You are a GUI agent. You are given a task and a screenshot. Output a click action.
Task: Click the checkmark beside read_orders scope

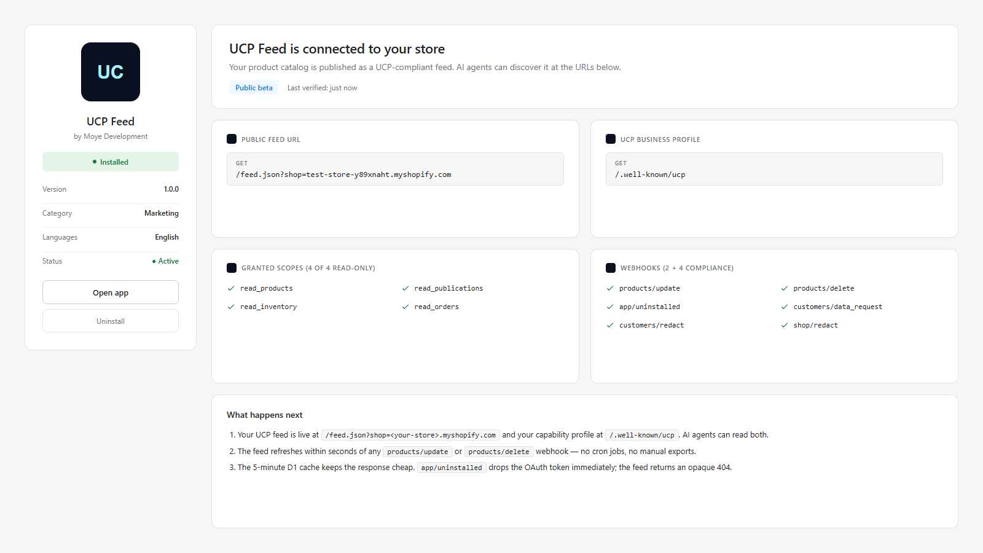405,307
